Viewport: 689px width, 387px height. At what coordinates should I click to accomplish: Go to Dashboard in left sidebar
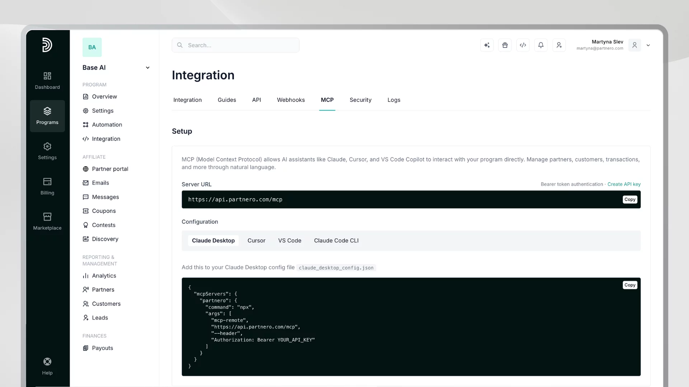47,80
